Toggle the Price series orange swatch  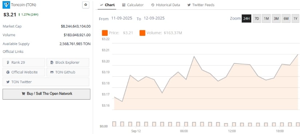coord(105,33)
